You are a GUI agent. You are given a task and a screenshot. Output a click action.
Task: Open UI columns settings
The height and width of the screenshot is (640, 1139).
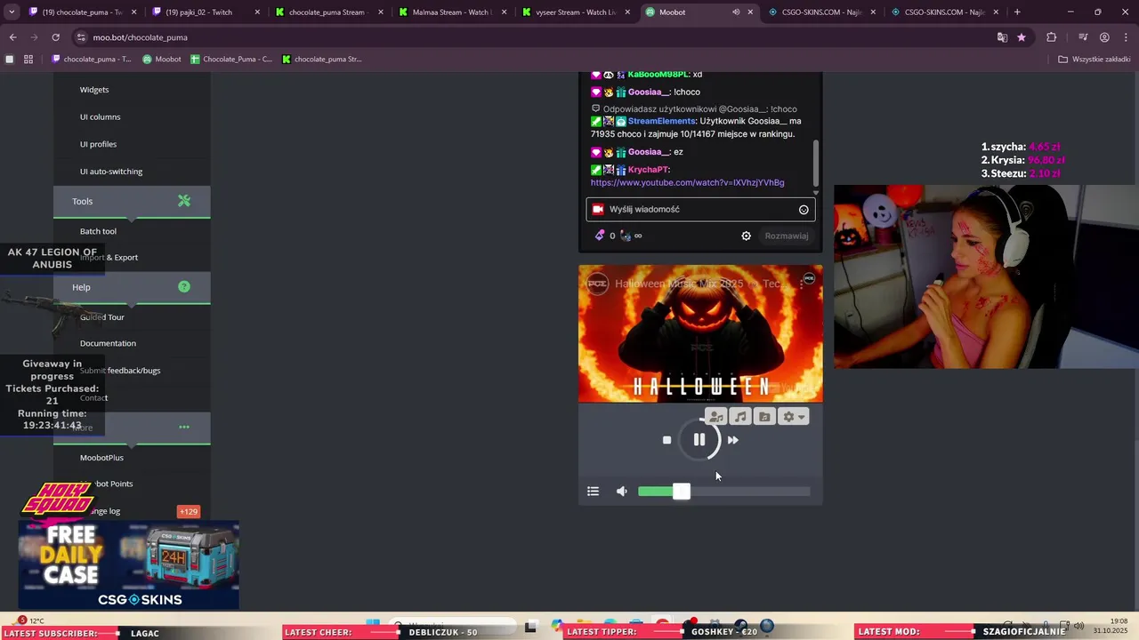(100, 117)
